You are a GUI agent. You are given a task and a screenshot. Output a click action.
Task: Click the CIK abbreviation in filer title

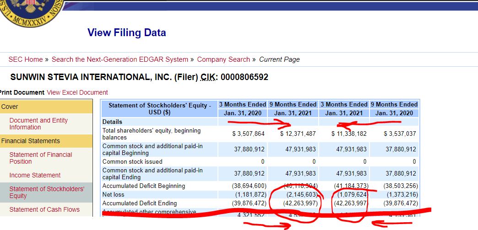(208, 77)
